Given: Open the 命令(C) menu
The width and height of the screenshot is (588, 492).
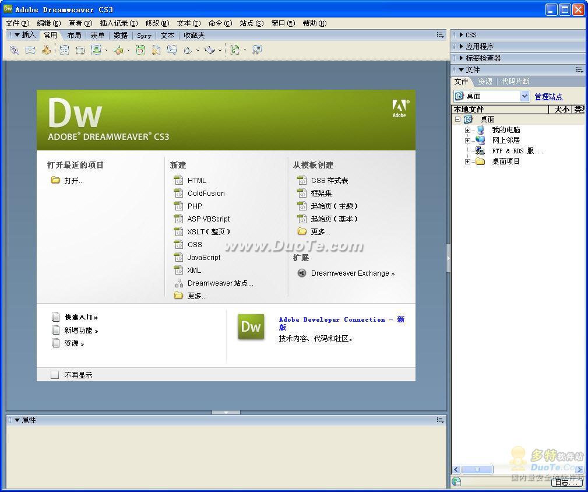Looking at the screenshot, I should (220, 23).
